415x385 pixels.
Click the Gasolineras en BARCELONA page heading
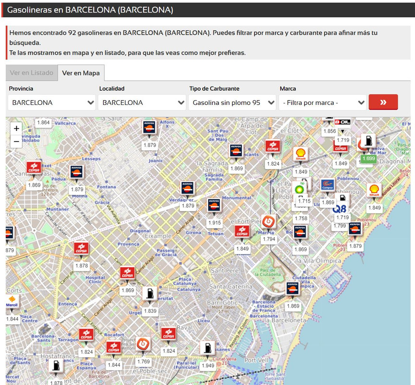(x=90, y=10)
